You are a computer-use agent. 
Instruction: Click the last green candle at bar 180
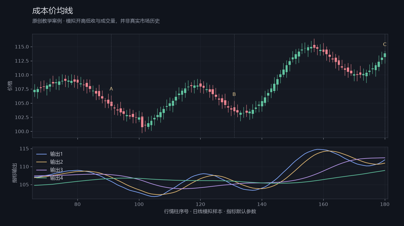(385, 55)
